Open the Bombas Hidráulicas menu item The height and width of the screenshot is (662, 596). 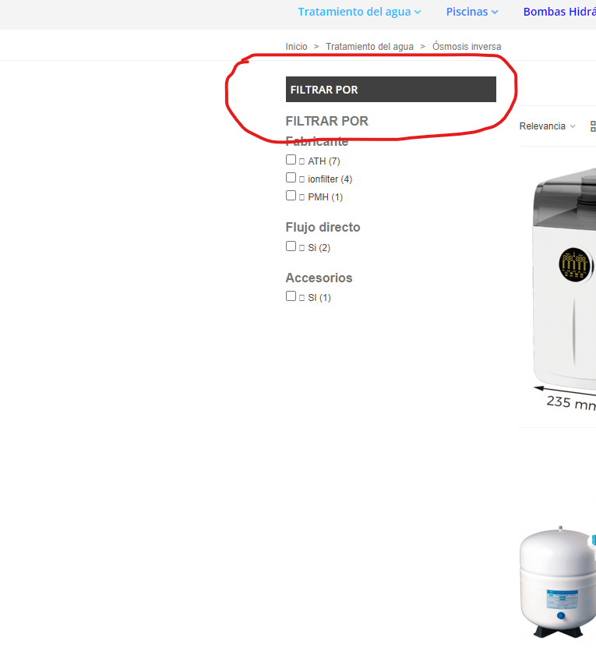coord(559,12)
